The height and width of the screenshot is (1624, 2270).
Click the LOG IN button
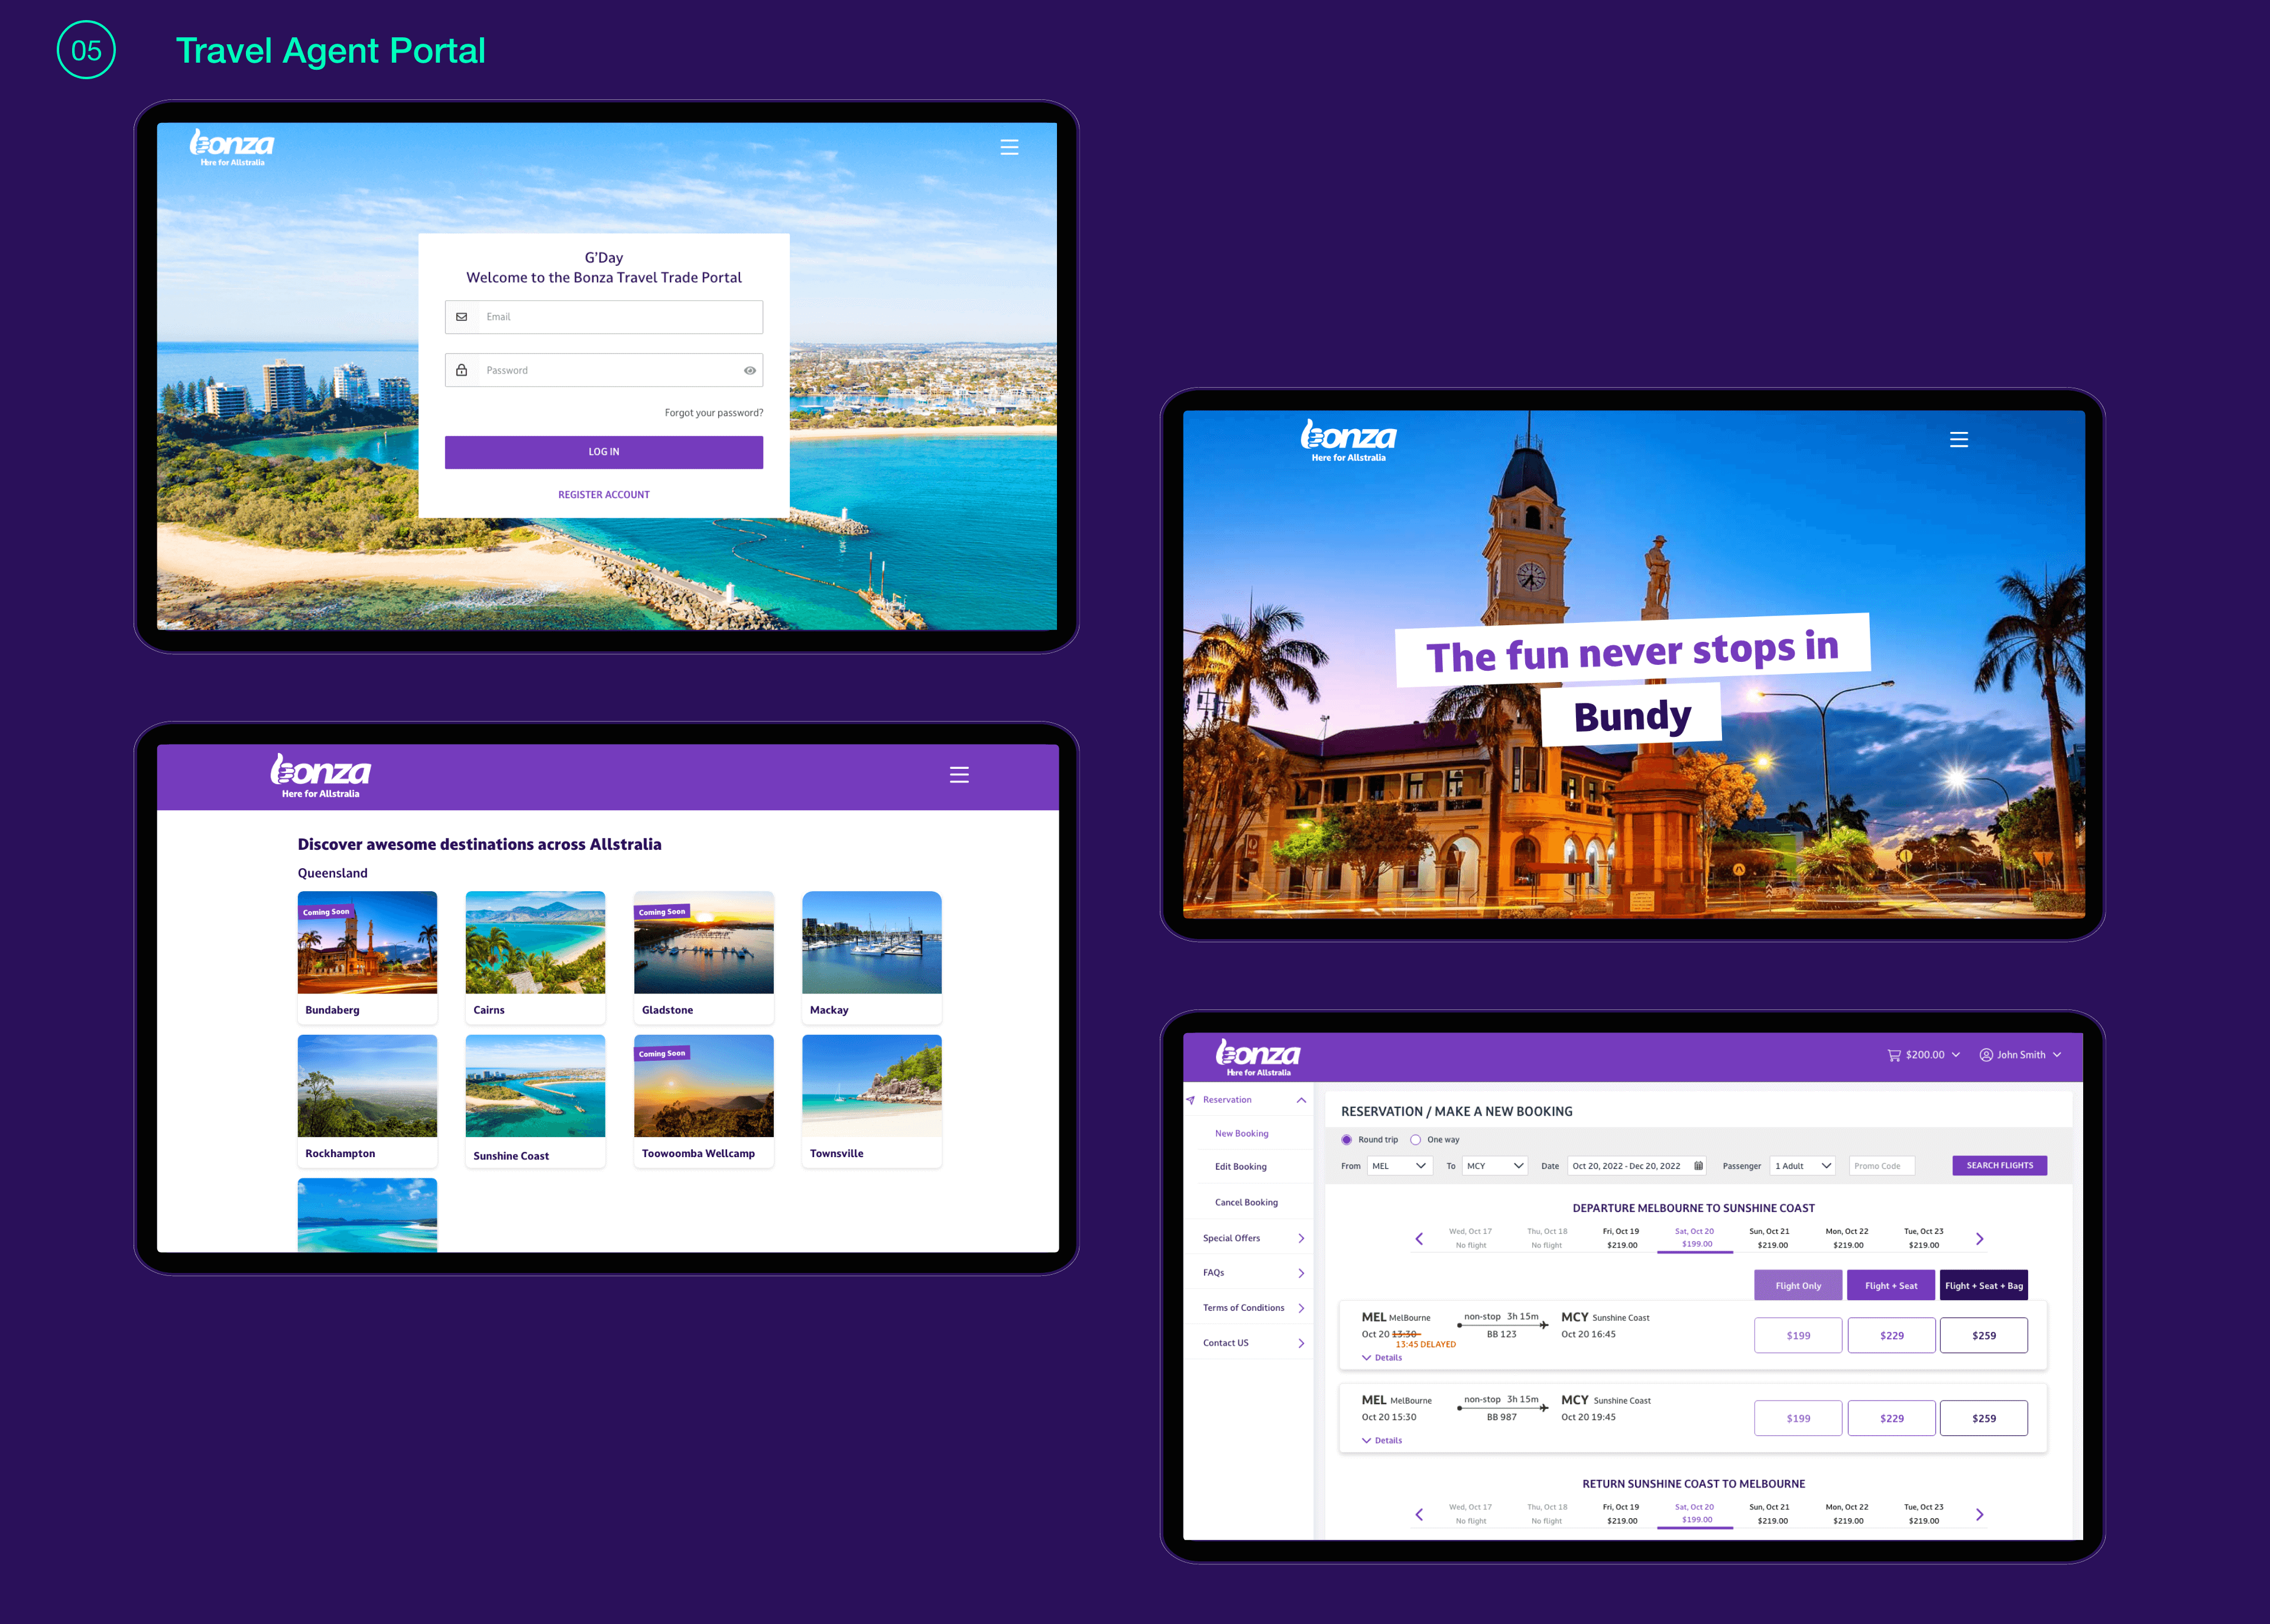click(x=603, y=452)
